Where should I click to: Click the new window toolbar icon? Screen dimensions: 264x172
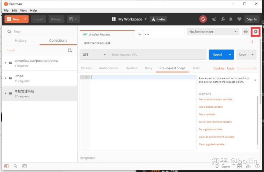coord(73,19)
